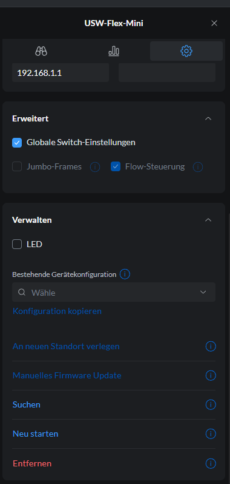Viewport: 230px width, 484px height.
Task: Show info icon beside Entfernen
Action: tap(211, 463)
